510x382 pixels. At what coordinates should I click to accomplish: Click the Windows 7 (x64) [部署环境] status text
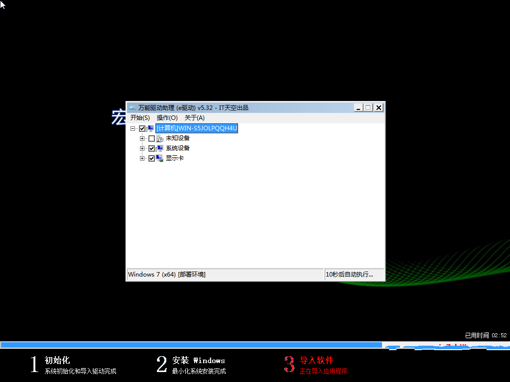(x=166, y=275)
